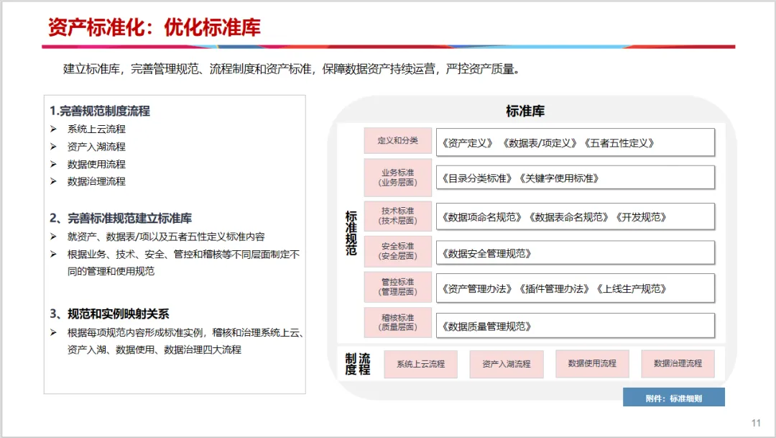This screenshot has width=776, height=438.
Task: Click the arrow bullet before 系统上云流程
Action: pyautogui.click(x=53, y=129)
